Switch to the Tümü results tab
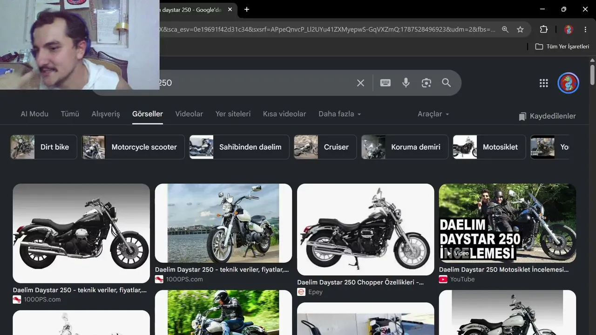596x335 pixels. tap(70, 114)
